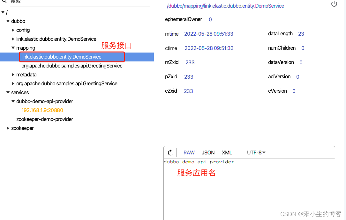Switch to the JSON view tab
This screenshot has width=346, height=220.
208,153
